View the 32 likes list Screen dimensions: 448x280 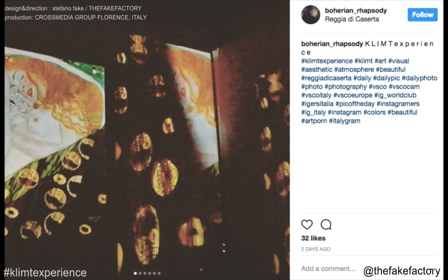[313, 238]
